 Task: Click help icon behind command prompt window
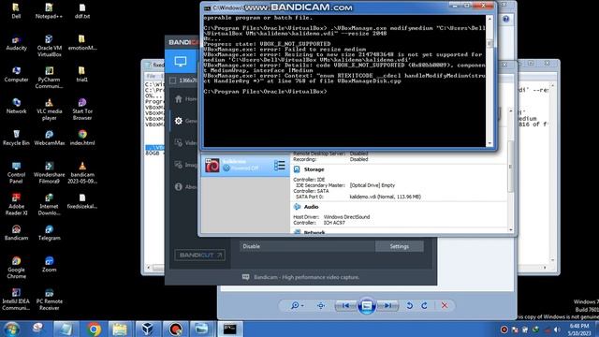coord(505,19)
